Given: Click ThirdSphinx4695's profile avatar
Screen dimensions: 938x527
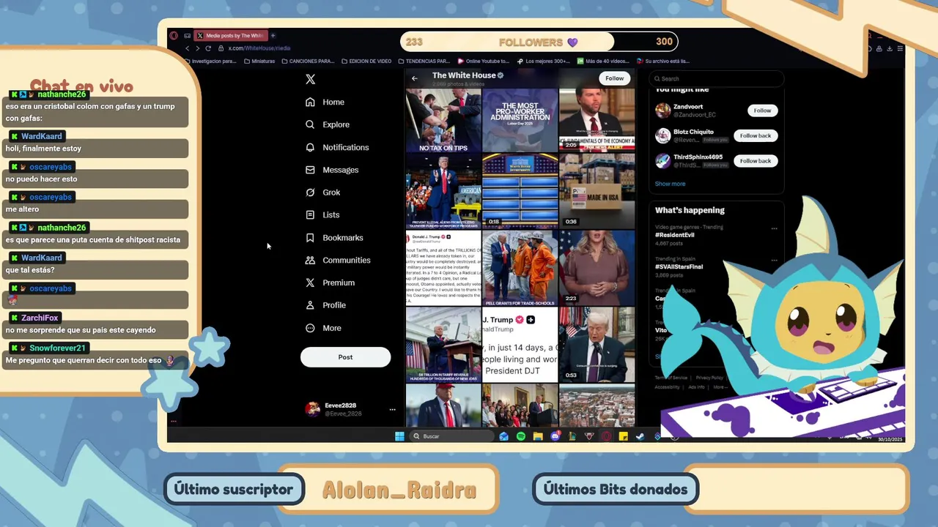Looking at the screenshot, I should click(662, 161).
